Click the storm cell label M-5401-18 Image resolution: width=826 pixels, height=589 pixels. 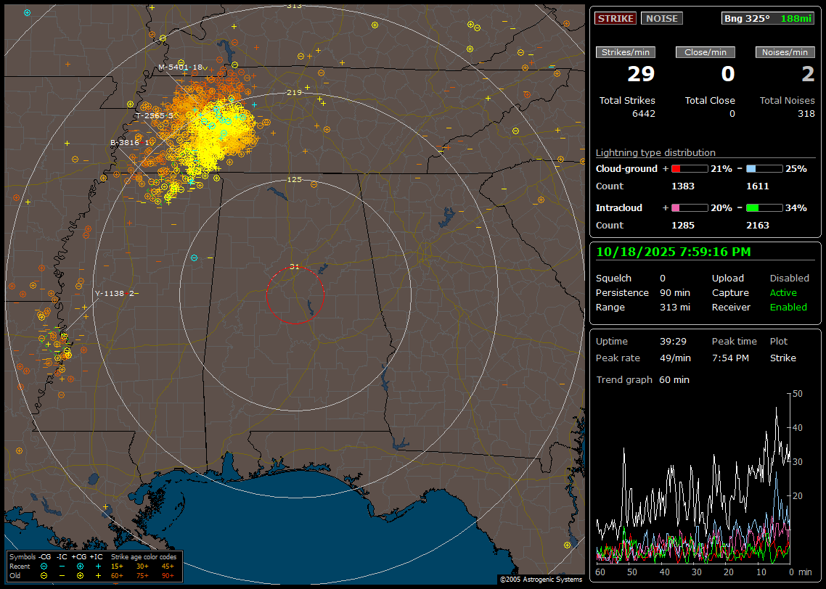click(x=180, y=67)
